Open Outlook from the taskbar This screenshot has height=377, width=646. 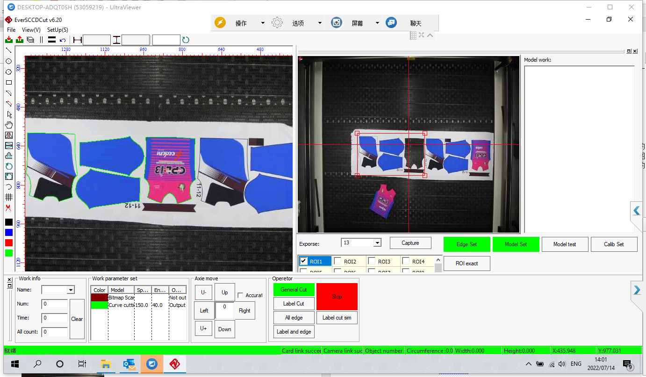(x=129, y=364)
